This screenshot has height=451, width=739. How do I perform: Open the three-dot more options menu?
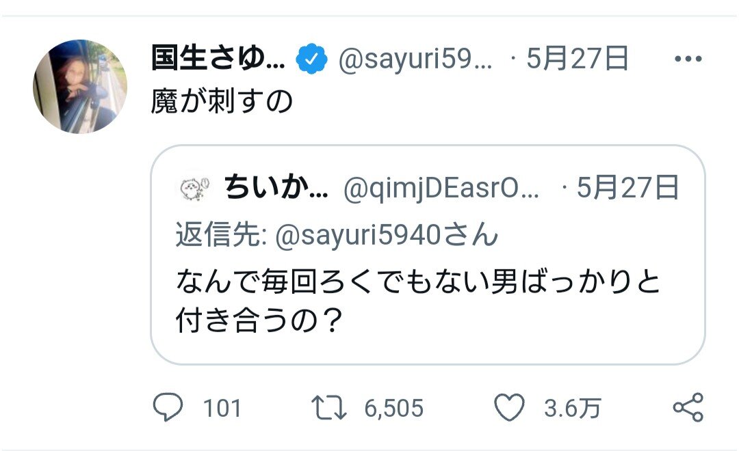click(688, 60)
